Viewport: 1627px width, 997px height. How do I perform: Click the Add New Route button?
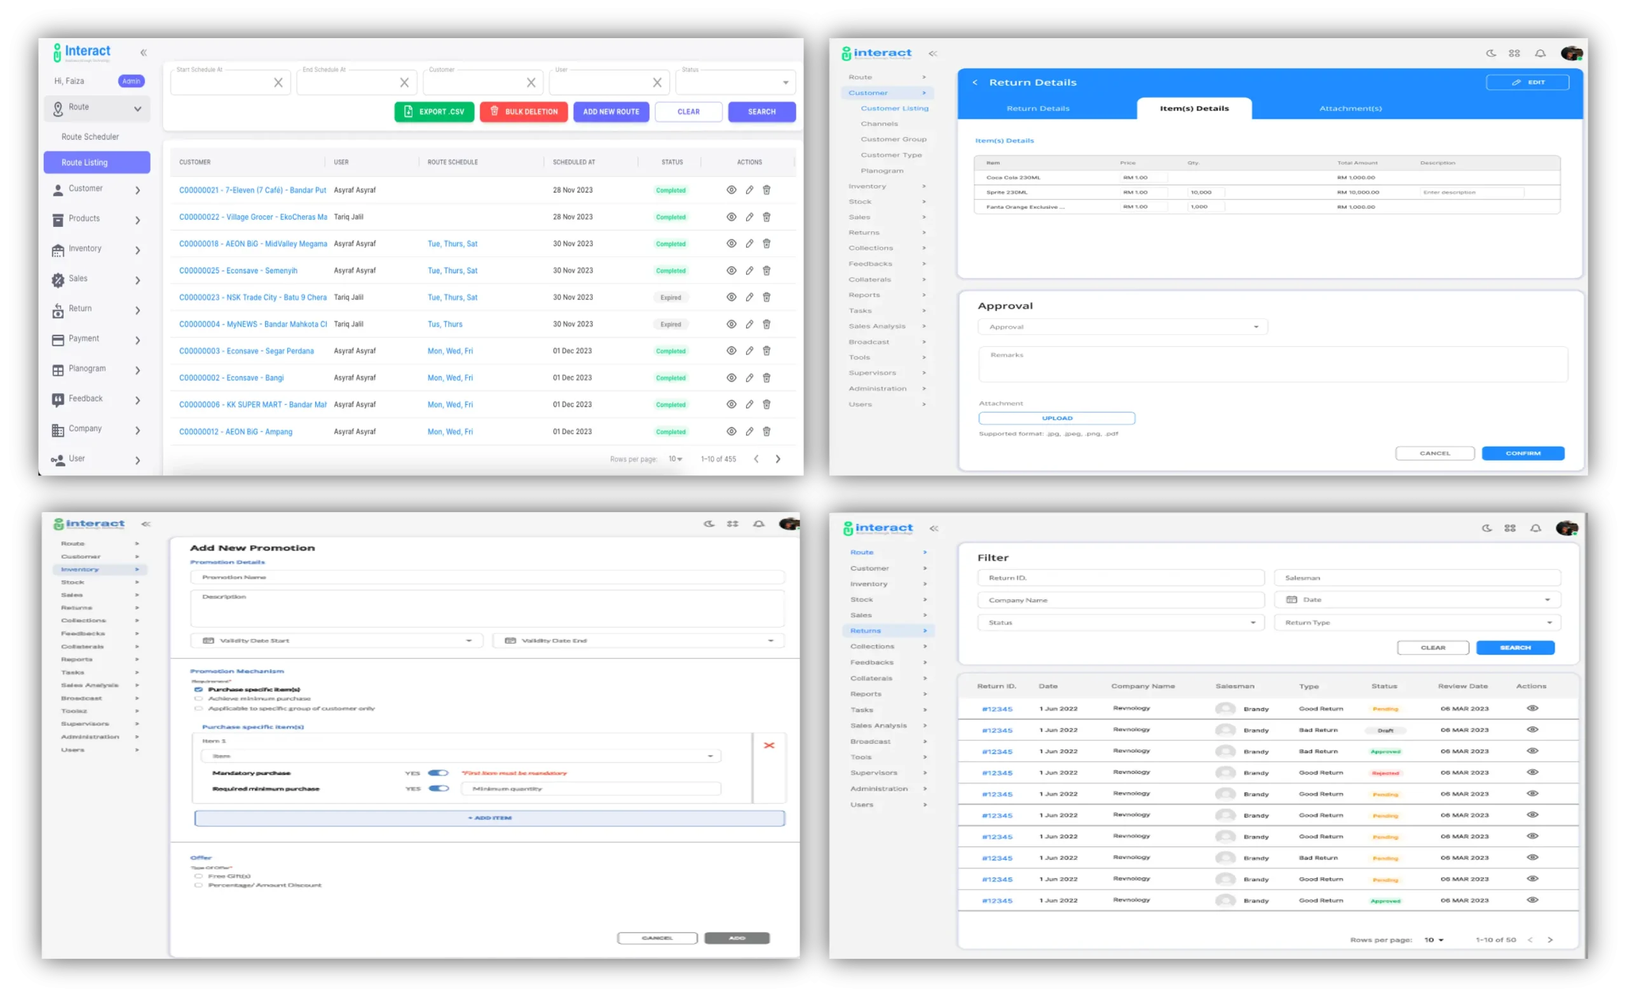[611, 112]
